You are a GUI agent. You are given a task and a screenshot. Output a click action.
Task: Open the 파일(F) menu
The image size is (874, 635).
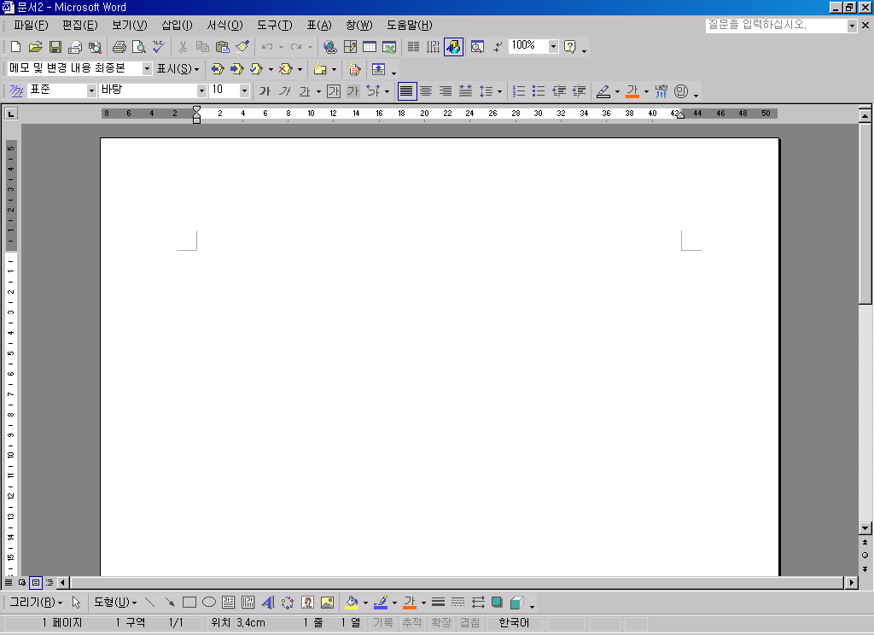[32, 25]
